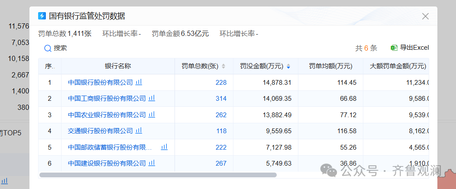The image size is (456, 189).
Task: Click chart icon beside 中国建设银行股份有限公司
Action: click(x=152, y=163)
